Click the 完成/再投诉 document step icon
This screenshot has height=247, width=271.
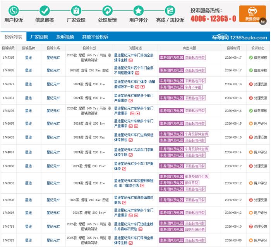point(170,11)
